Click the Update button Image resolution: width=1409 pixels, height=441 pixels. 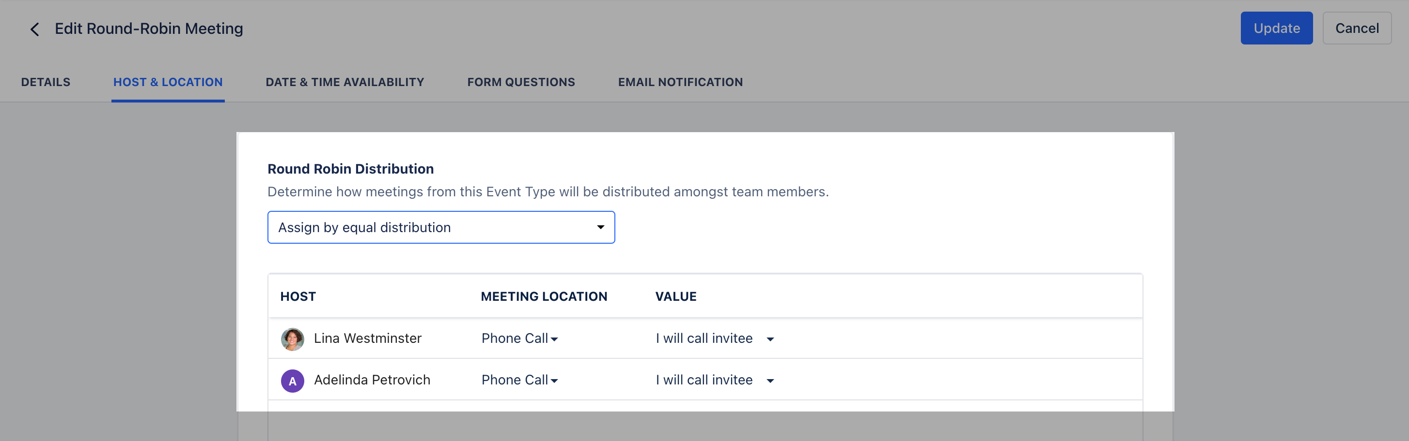click(x=1276, y=28)
